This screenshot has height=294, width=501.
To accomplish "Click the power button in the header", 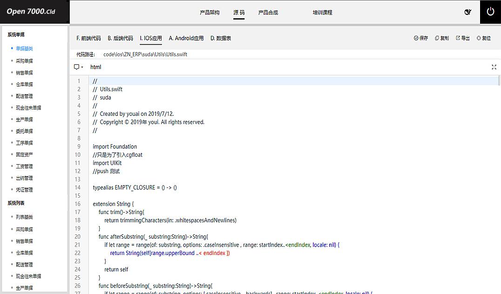I will pyautogui.click(x=490, y=12).
